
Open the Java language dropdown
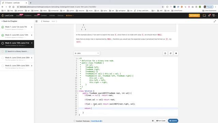coord(87,53)
